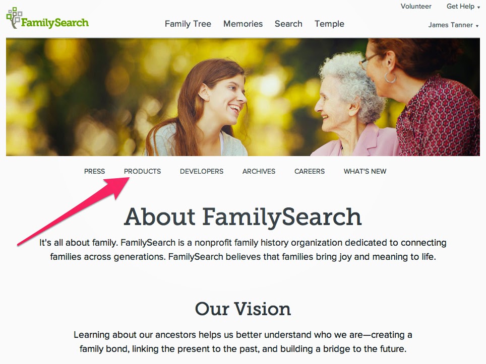Open the What's New link

point(365,171)
